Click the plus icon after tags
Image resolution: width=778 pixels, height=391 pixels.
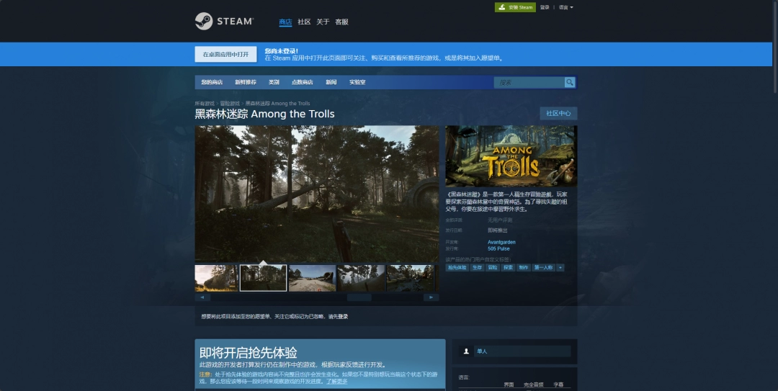(x=560, y=267)
